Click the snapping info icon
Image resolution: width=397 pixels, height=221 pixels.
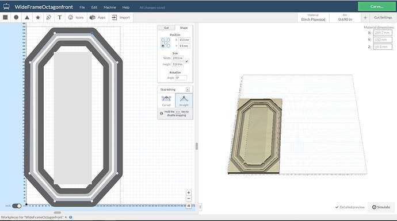(x=161, y=114)
